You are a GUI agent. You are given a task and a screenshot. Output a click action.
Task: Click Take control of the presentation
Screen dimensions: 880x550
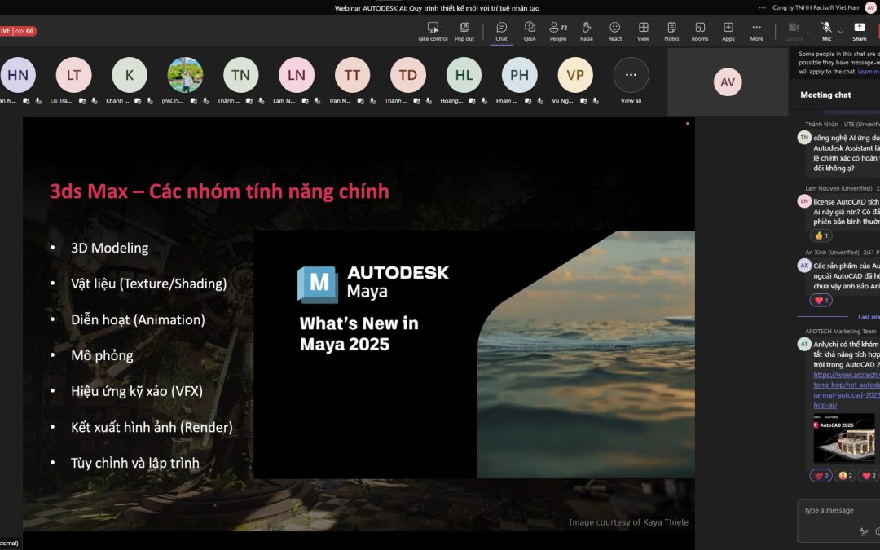(433, 32)
